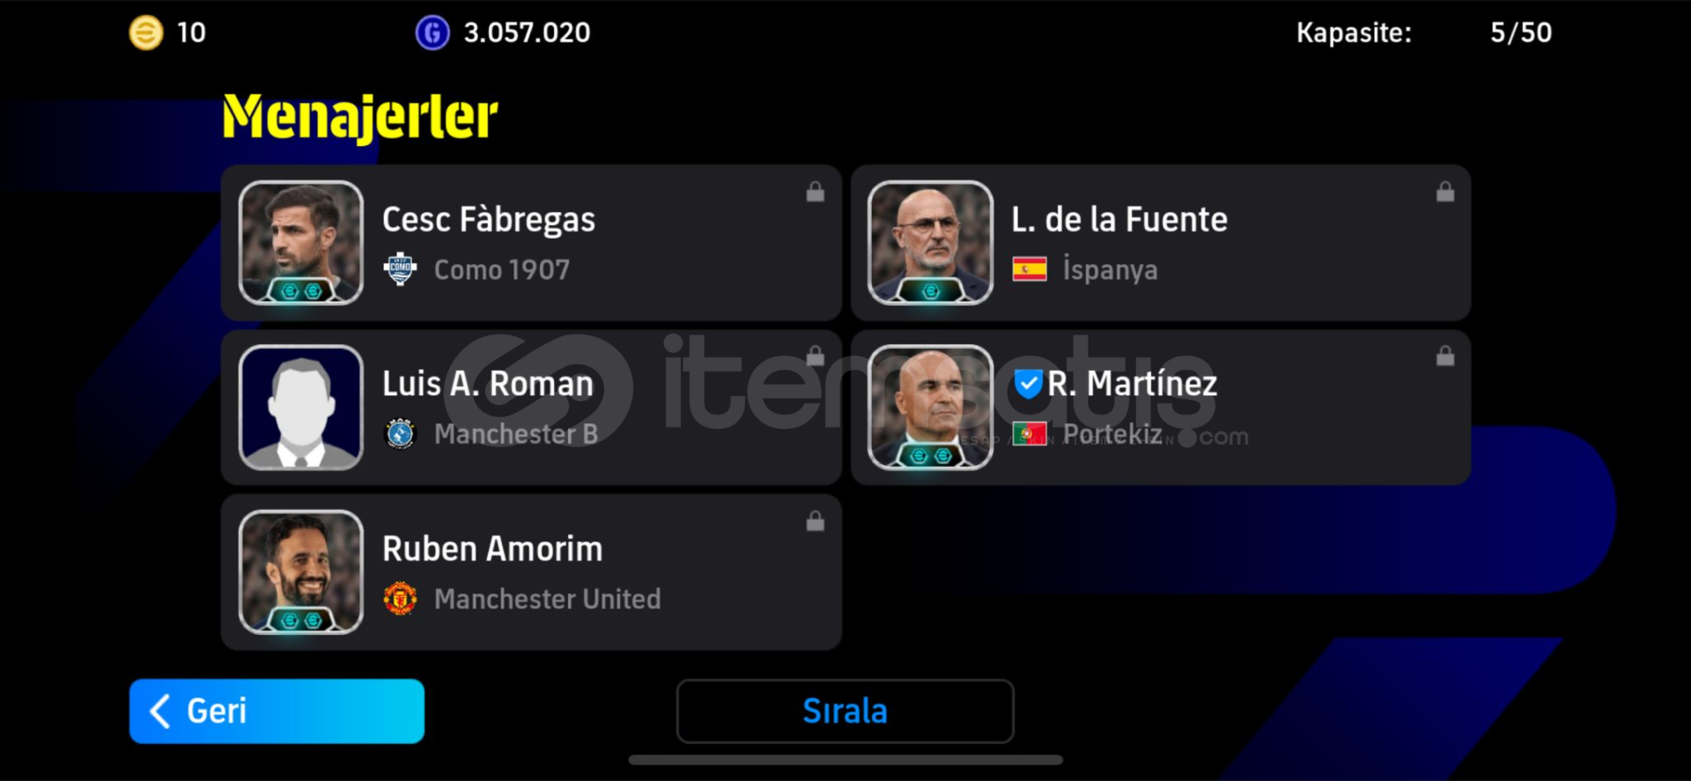Select the Cesc Fàbregas portrait thumbnail

(301, 243)
